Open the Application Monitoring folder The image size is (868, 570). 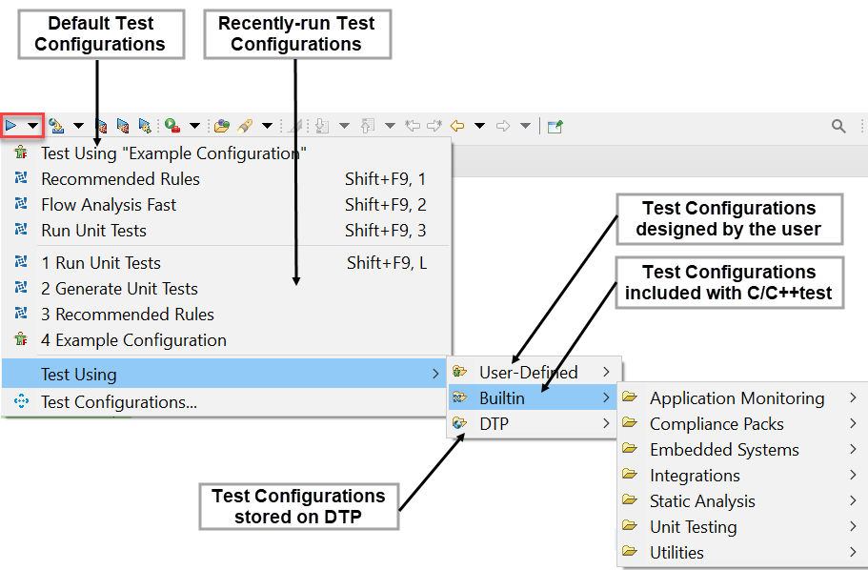point(742,397)
